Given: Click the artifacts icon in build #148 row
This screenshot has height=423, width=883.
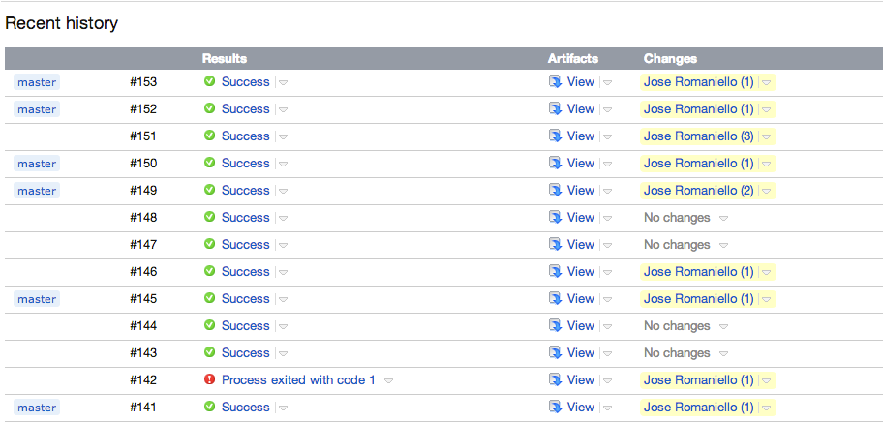Looking at the screenshot, I should tap(555, 218).
